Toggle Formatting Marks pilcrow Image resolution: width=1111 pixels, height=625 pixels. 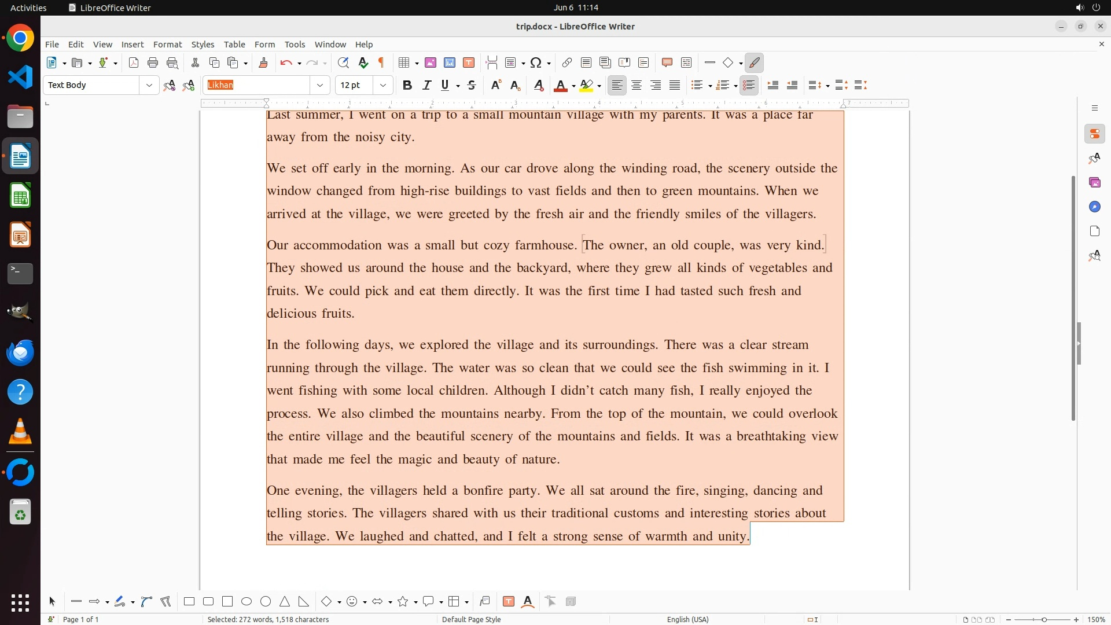click(x=381, y=63)
